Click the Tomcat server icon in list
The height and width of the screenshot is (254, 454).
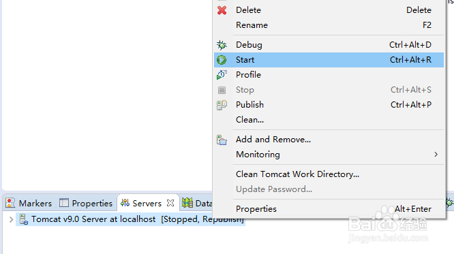click(x=24, y=219)
